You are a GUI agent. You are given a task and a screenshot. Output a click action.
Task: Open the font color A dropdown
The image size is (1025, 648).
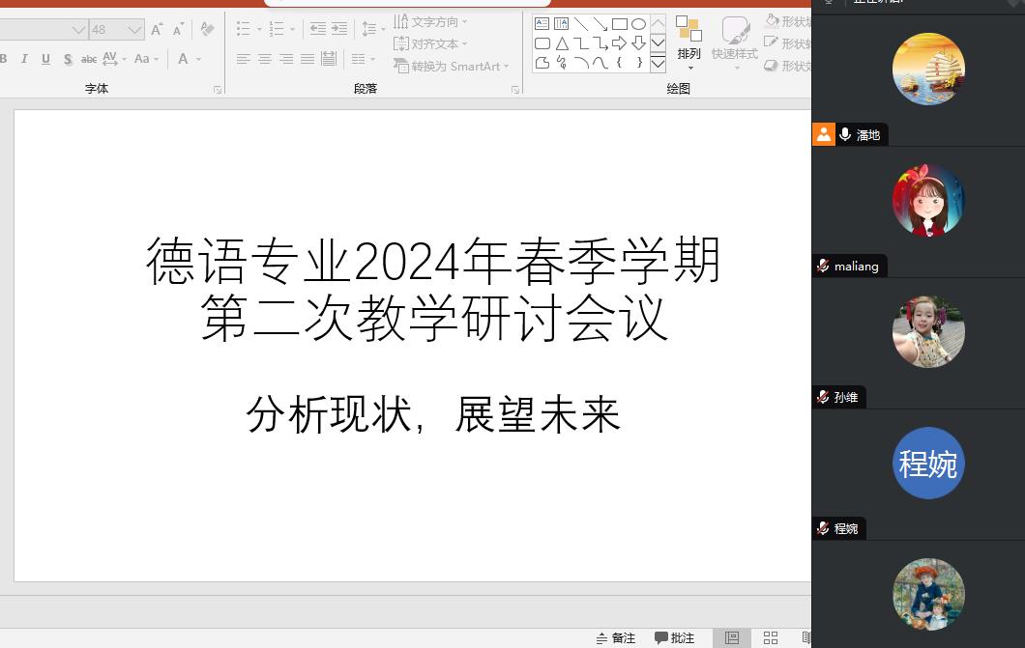pyautogui.click(x=199, y=59)
